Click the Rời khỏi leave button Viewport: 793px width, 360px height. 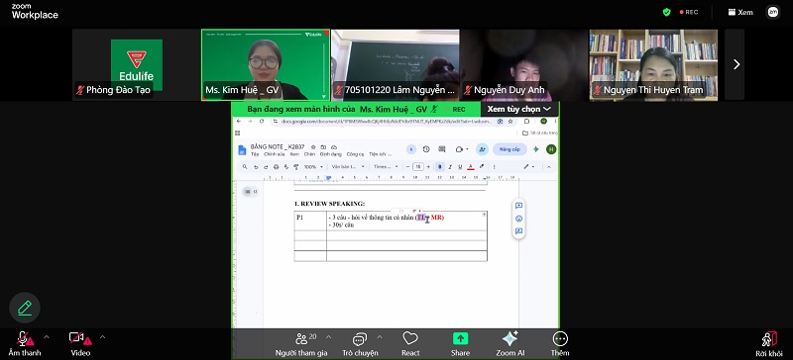click(x=769, y=344)
